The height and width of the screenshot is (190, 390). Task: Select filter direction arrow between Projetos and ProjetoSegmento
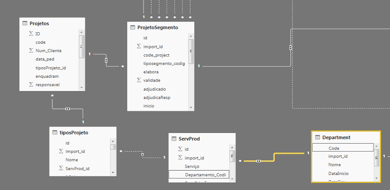point(106,60)
